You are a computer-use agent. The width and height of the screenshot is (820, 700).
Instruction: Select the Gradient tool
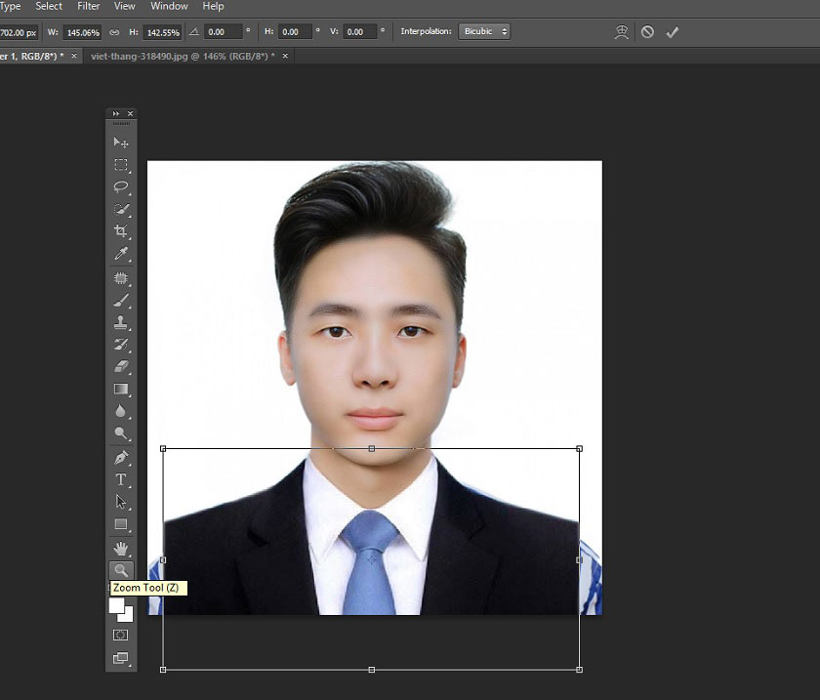[x=121, y=389]
